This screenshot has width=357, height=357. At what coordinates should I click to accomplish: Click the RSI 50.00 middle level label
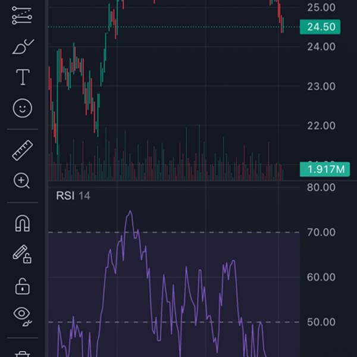coord(321,322)
